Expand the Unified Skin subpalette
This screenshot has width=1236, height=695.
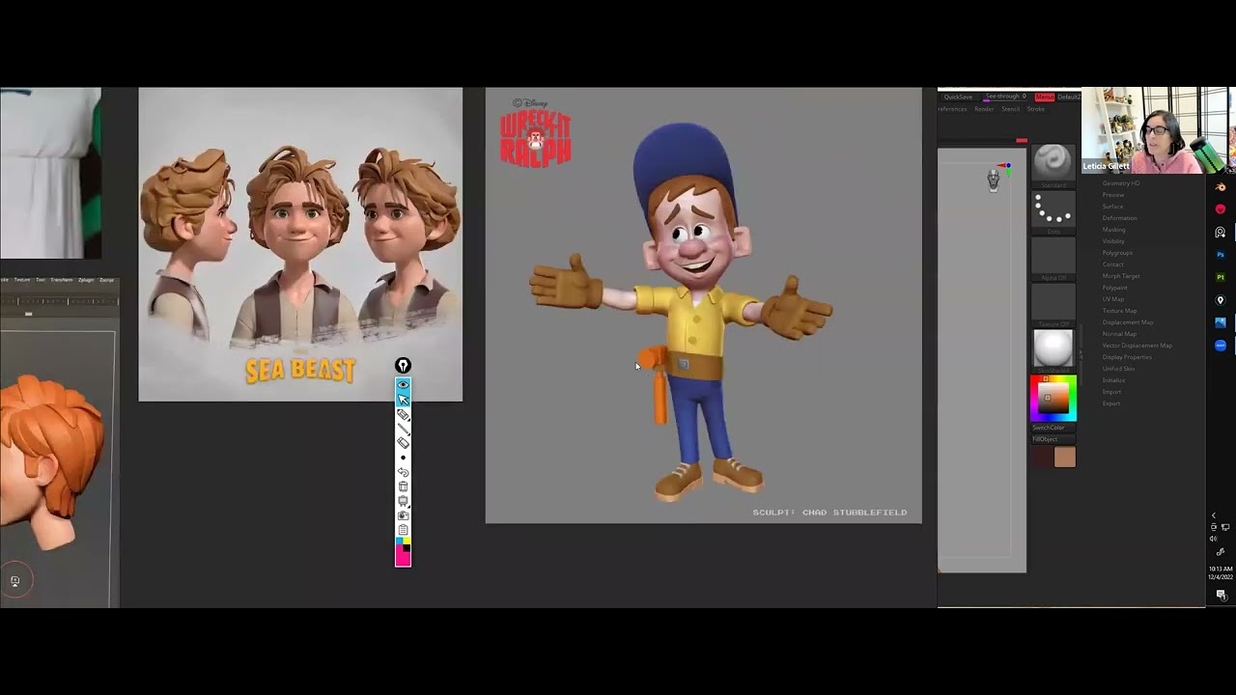[x=1119, y=369]
